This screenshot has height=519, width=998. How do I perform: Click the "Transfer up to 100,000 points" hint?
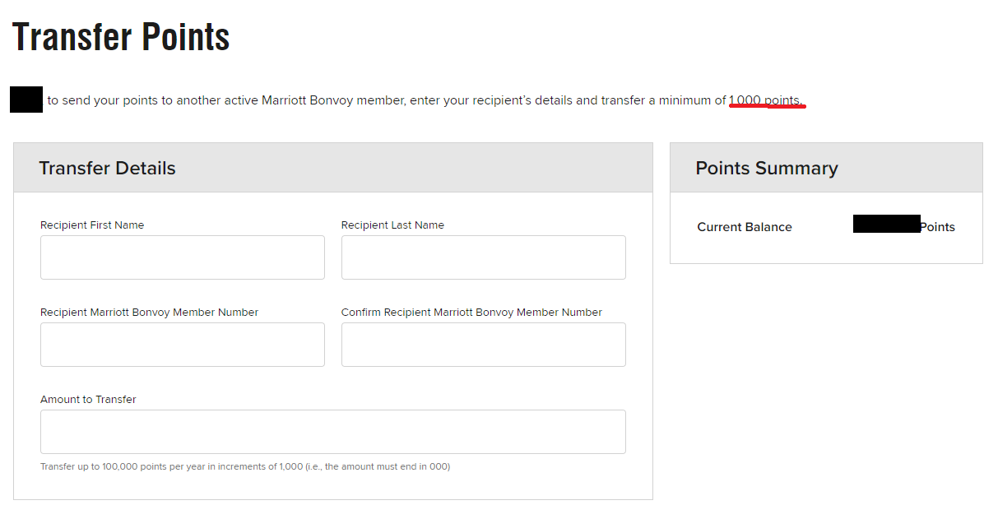(245, 466)
